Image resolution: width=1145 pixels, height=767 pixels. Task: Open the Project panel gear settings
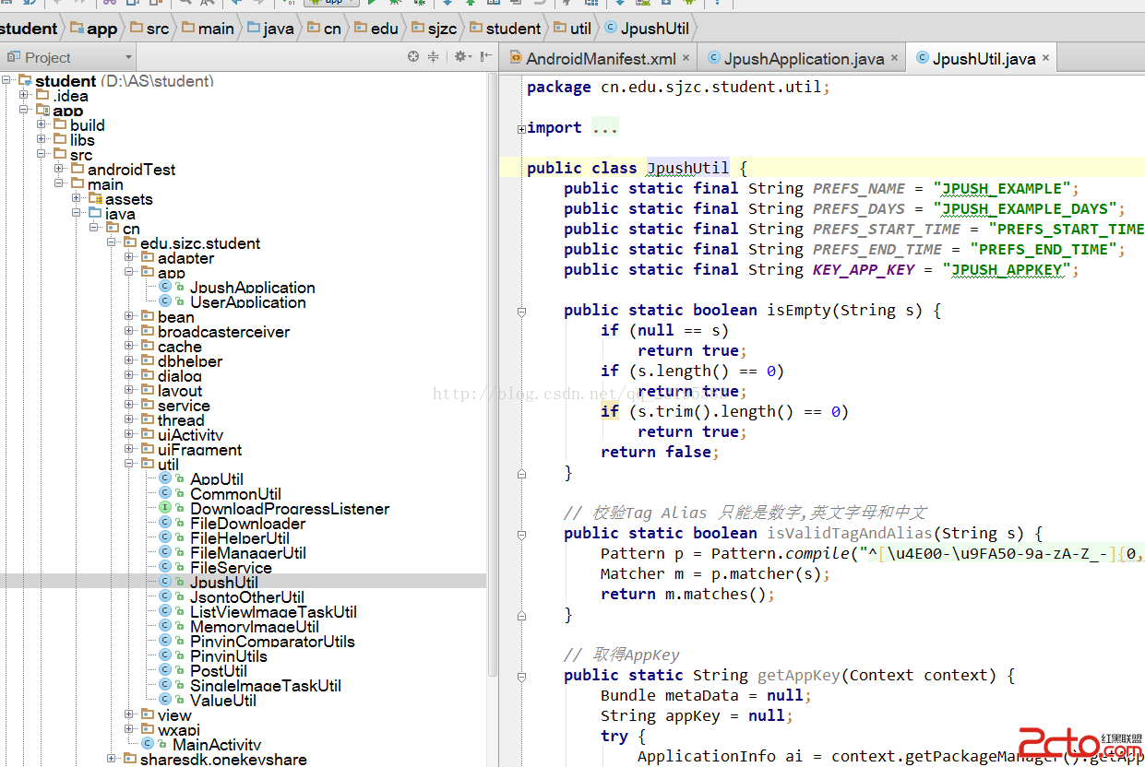tap(460, 57)
